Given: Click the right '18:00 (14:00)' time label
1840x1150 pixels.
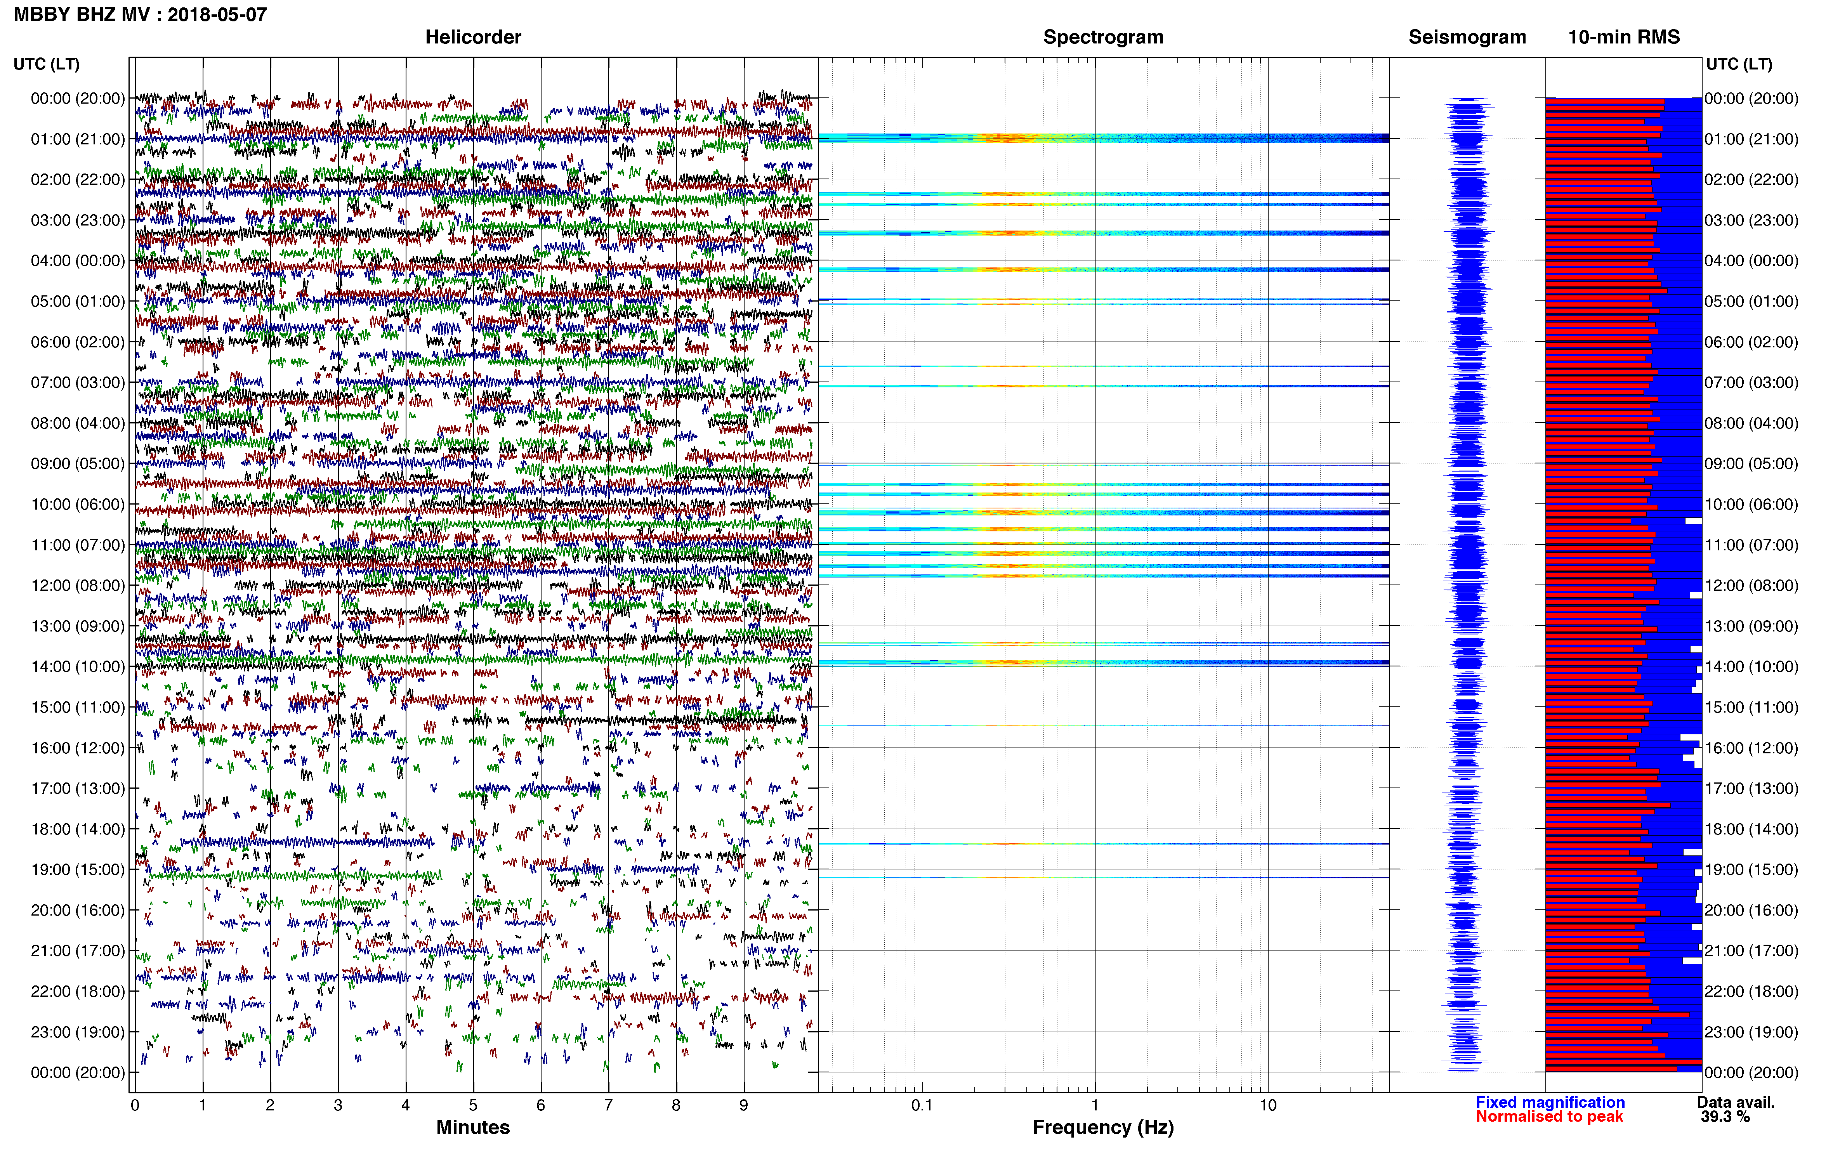Looking at the screenshot, I should [x=1751, y=829].
